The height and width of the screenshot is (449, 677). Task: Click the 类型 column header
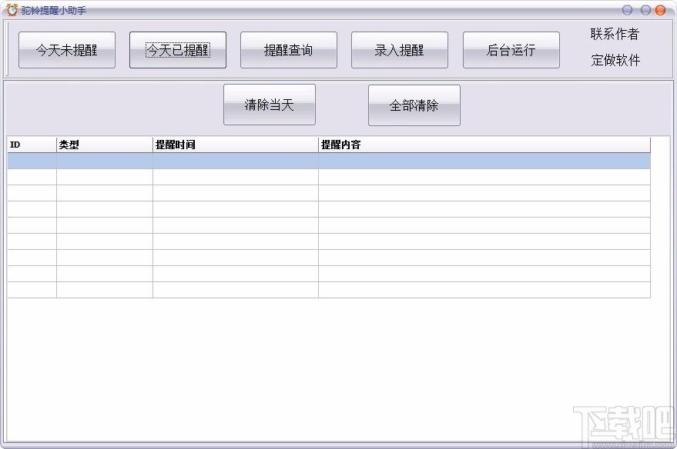(104, 145)
